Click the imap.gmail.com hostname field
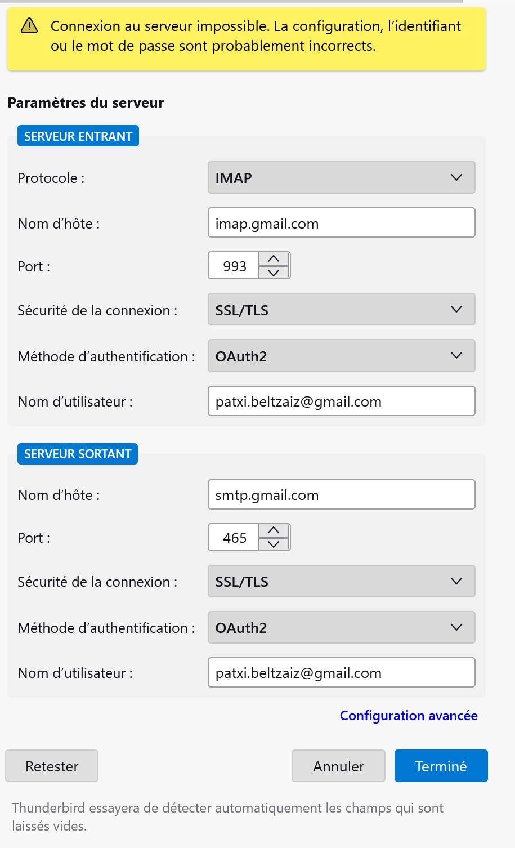 point(341,223)
